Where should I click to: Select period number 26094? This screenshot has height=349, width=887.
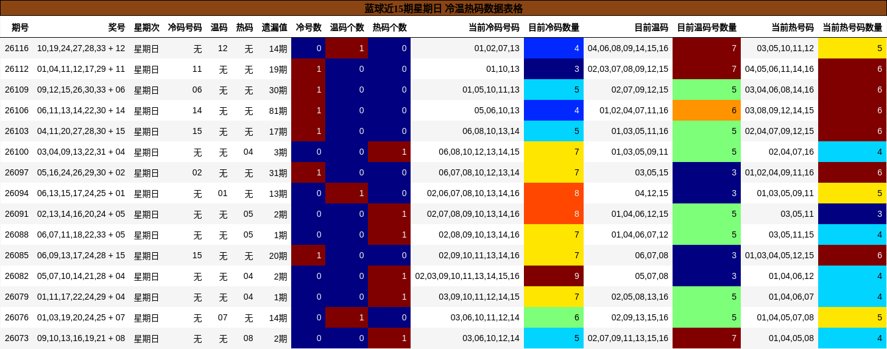16,193
